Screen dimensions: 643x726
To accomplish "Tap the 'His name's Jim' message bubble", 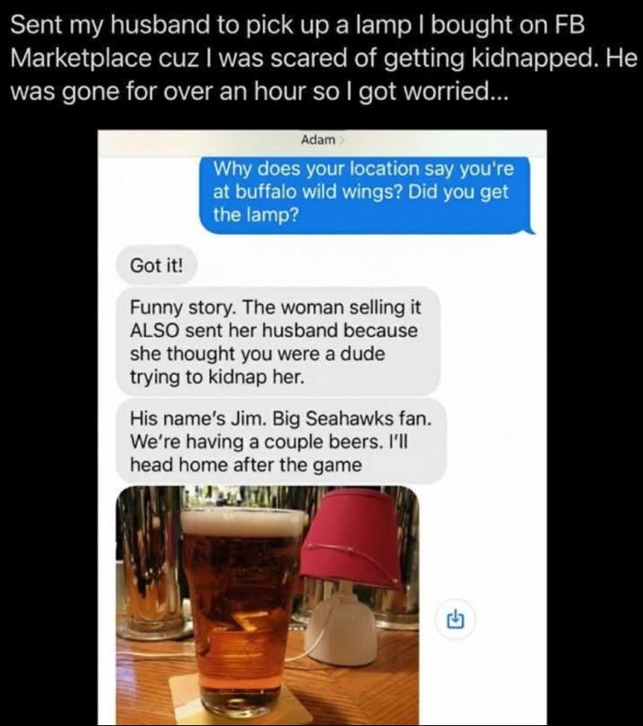I will click(x=281, y=441).
